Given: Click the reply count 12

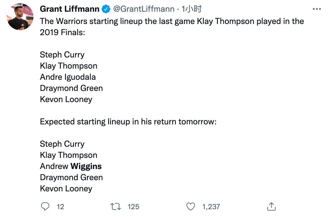Looking at the screenshot, I should point(60,207).
